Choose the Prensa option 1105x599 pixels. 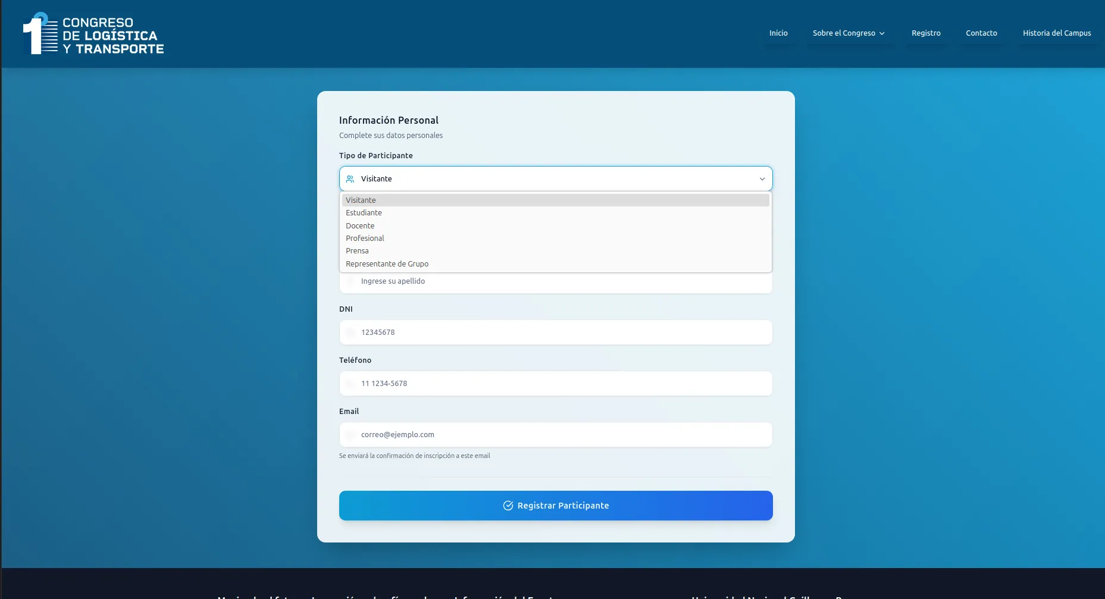pos(357,251)
